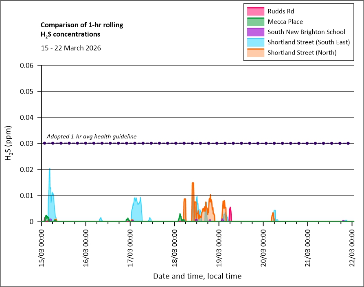Click the 'South New Brighton School' legend text
Image resolution: width=364 pixels, height=287 pixels.
pyautogui.click(x=307, y=32)
